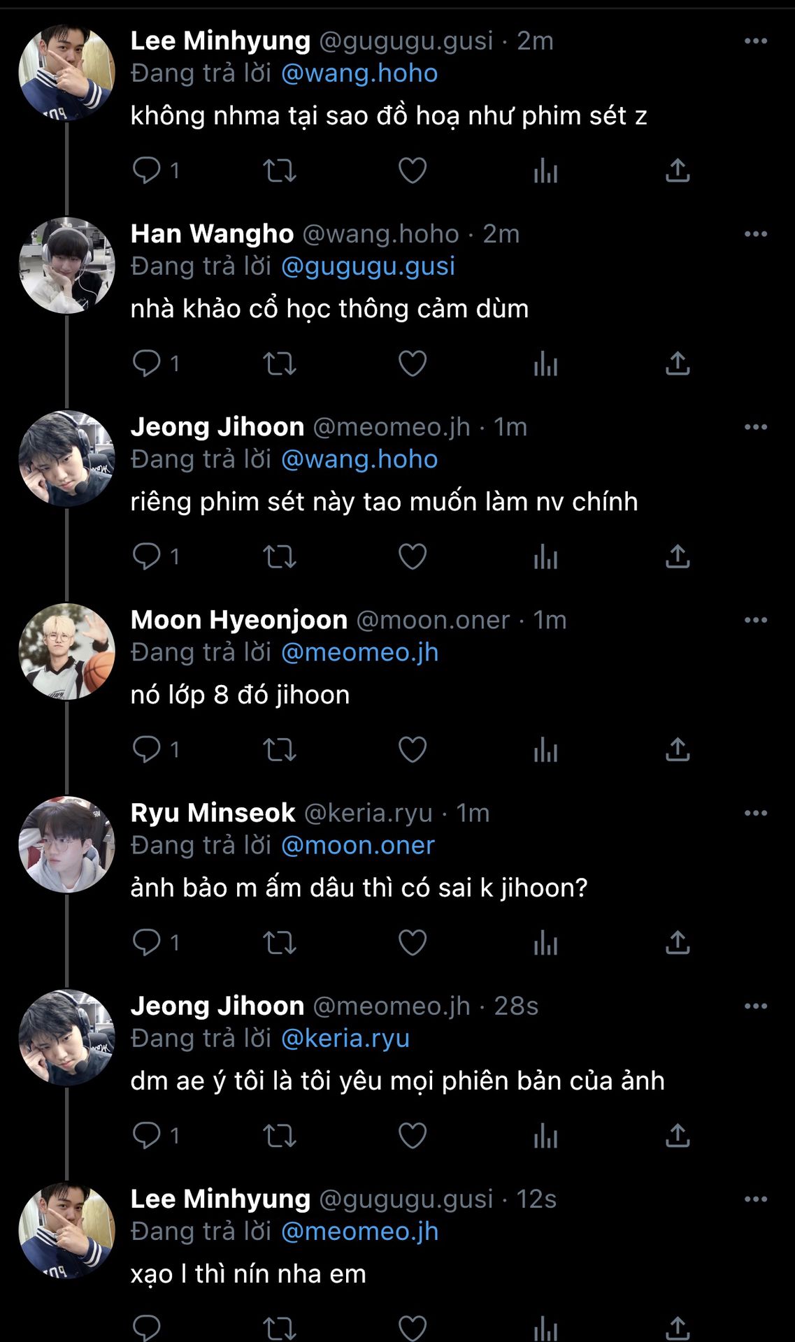View analytics for Moon Hyeonjoon's tweet
Screen dimensions: 795x1342
pyautogui.click(x=545, y=750)
